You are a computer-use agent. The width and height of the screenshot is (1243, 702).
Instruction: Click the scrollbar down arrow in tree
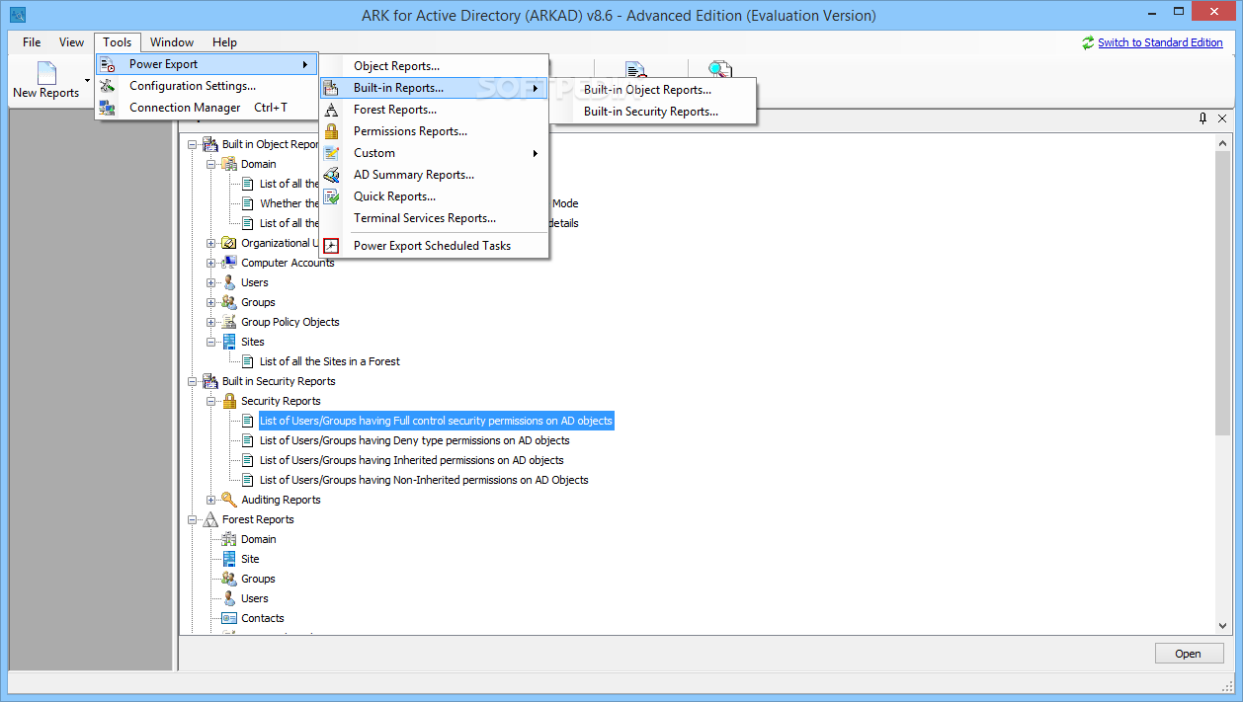pyautogui.click(x=1223, y=626)
